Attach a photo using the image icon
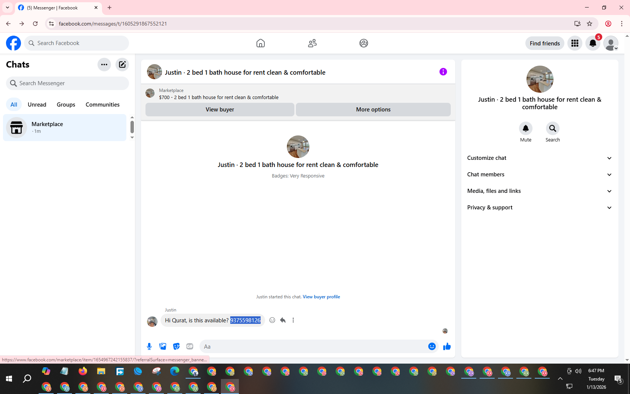This screenshot has height=394, width=630. [x=163, y=346]
